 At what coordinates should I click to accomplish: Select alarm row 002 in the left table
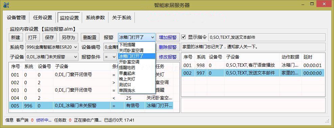coord(91,83)
